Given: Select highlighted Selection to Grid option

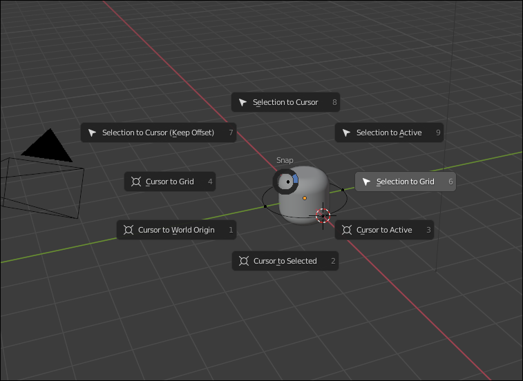Looking at the screenshot, I should 406,182.
